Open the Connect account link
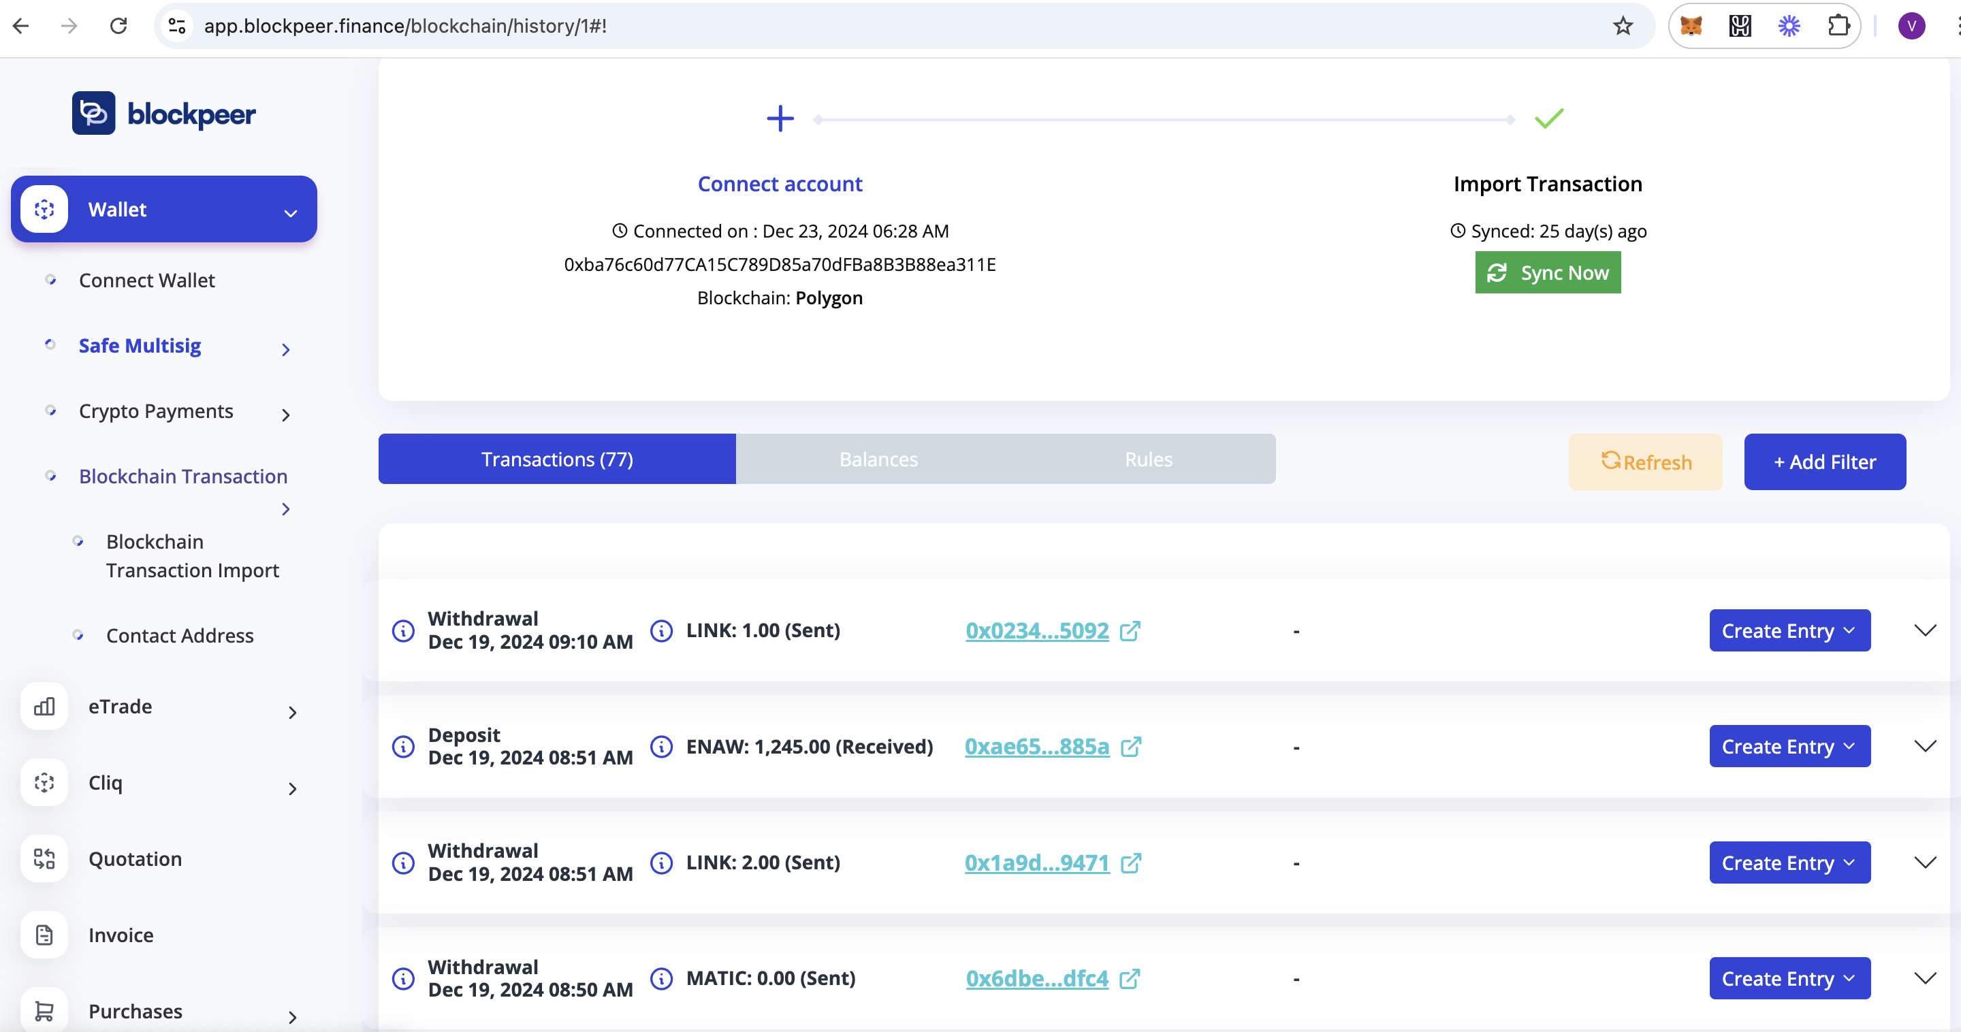The image size is (1961, 1032). click(780, 183)
